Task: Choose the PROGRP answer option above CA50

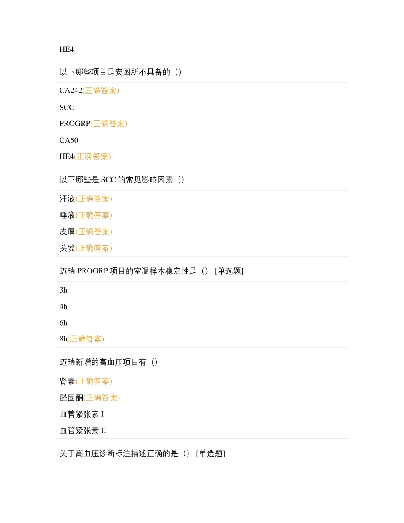Action: pyautogui.click(x=75, y=124)
